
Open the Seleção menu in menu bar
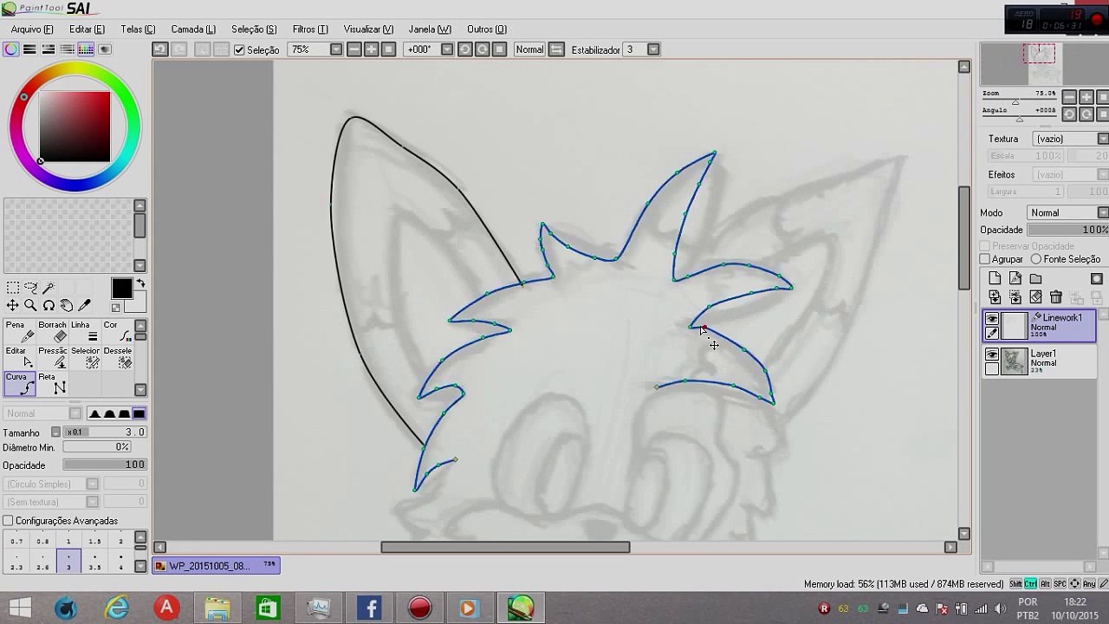point(254,29)
